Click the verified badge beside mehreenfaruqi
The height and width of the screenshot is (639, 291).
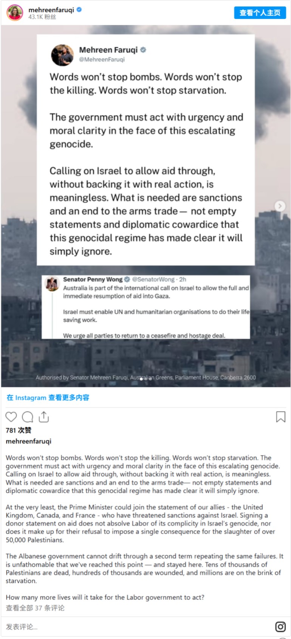point(79,10)
